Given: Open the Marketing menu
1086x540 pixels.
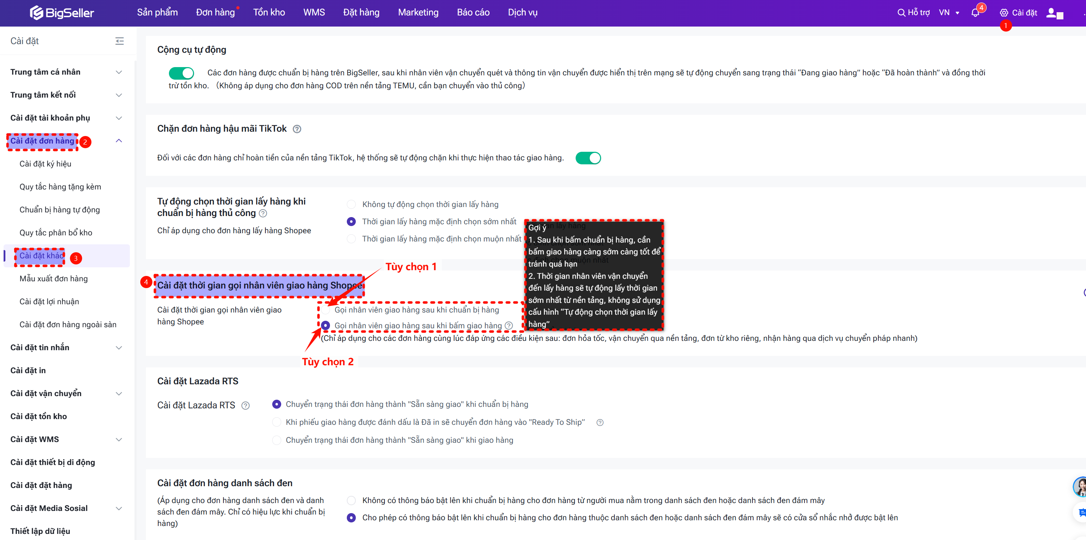Looking at the screenshot, I should click(418, 13).
